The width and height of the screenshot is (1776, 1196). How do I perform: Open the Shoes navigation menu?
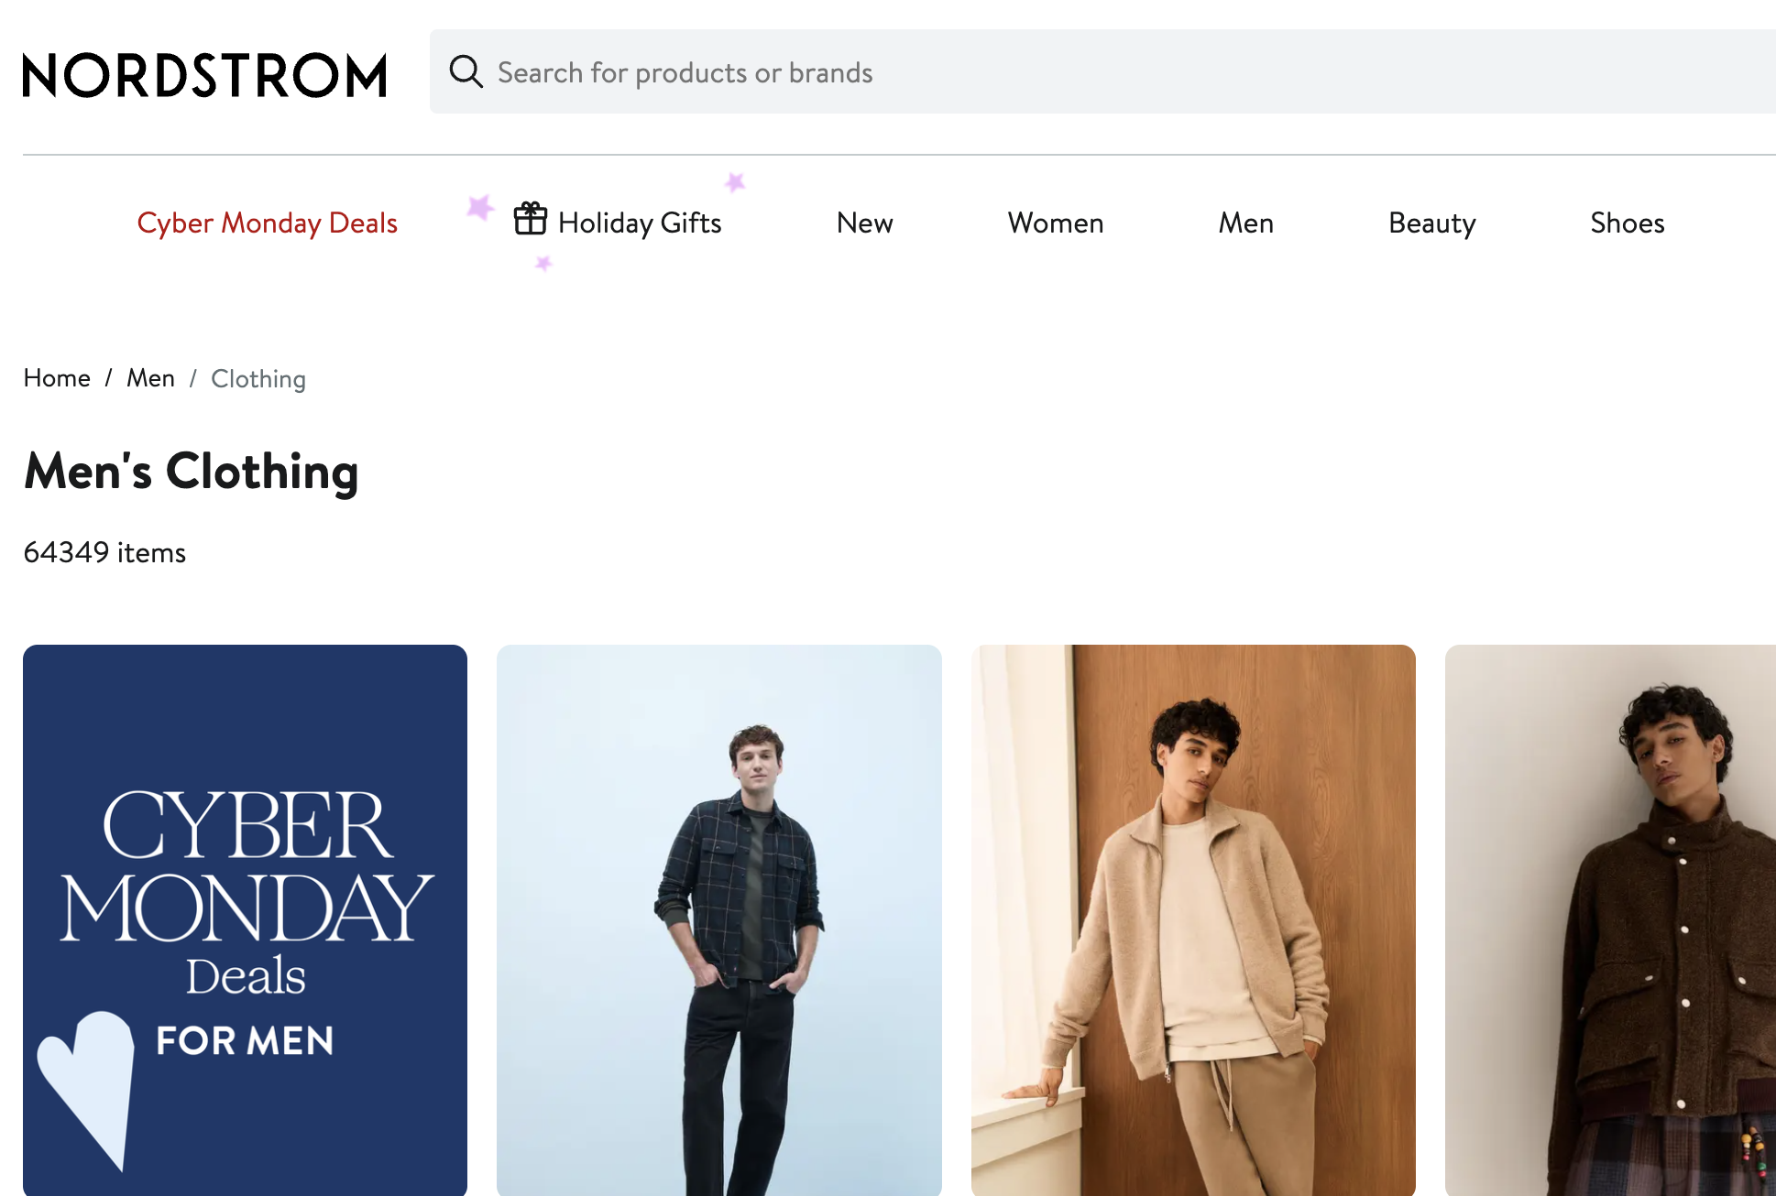[1627, 223]
